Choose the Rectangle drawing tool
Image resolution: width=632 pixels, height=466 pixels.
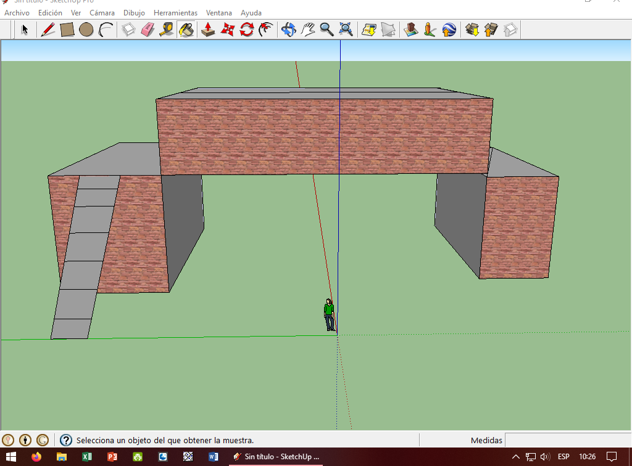click(x=67, y=30)
